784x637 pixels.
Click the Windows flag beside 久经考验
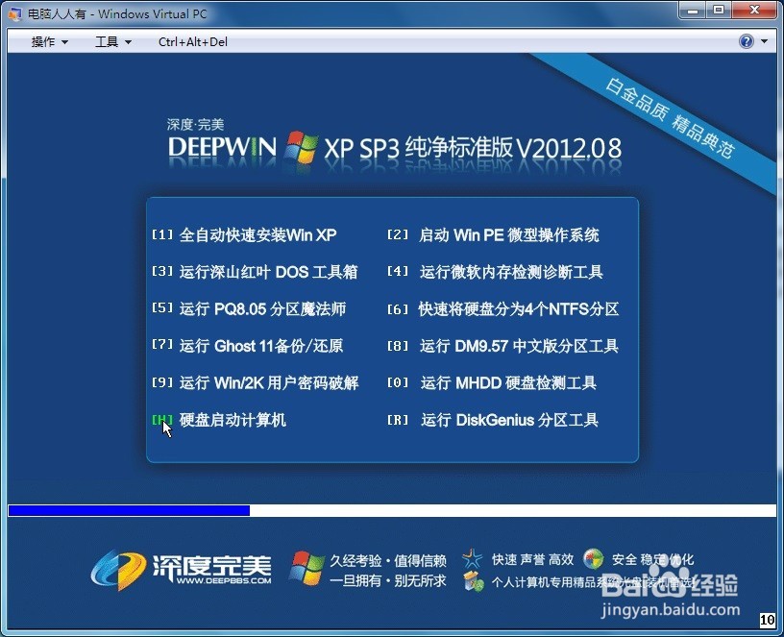pos(306,569)
